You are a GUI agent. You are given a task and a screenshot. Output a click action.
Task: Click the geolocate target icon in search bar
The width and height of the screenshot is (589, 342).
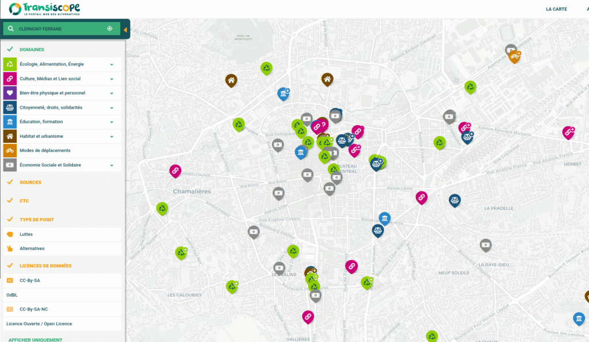110,29
